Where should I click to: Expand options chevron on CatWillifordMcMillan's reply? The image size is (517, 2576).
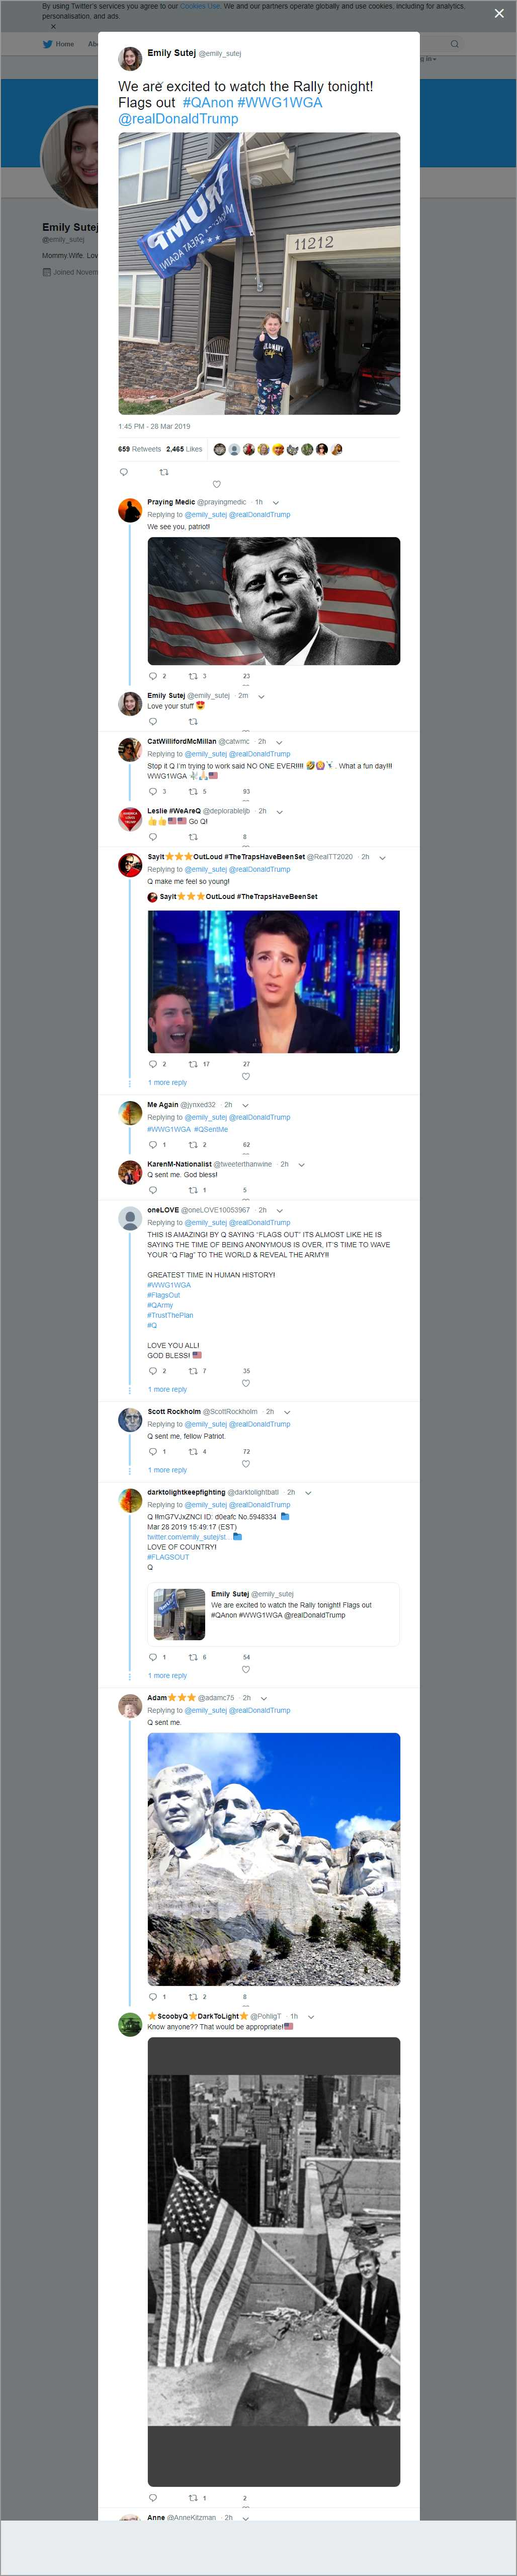[279, 742]
